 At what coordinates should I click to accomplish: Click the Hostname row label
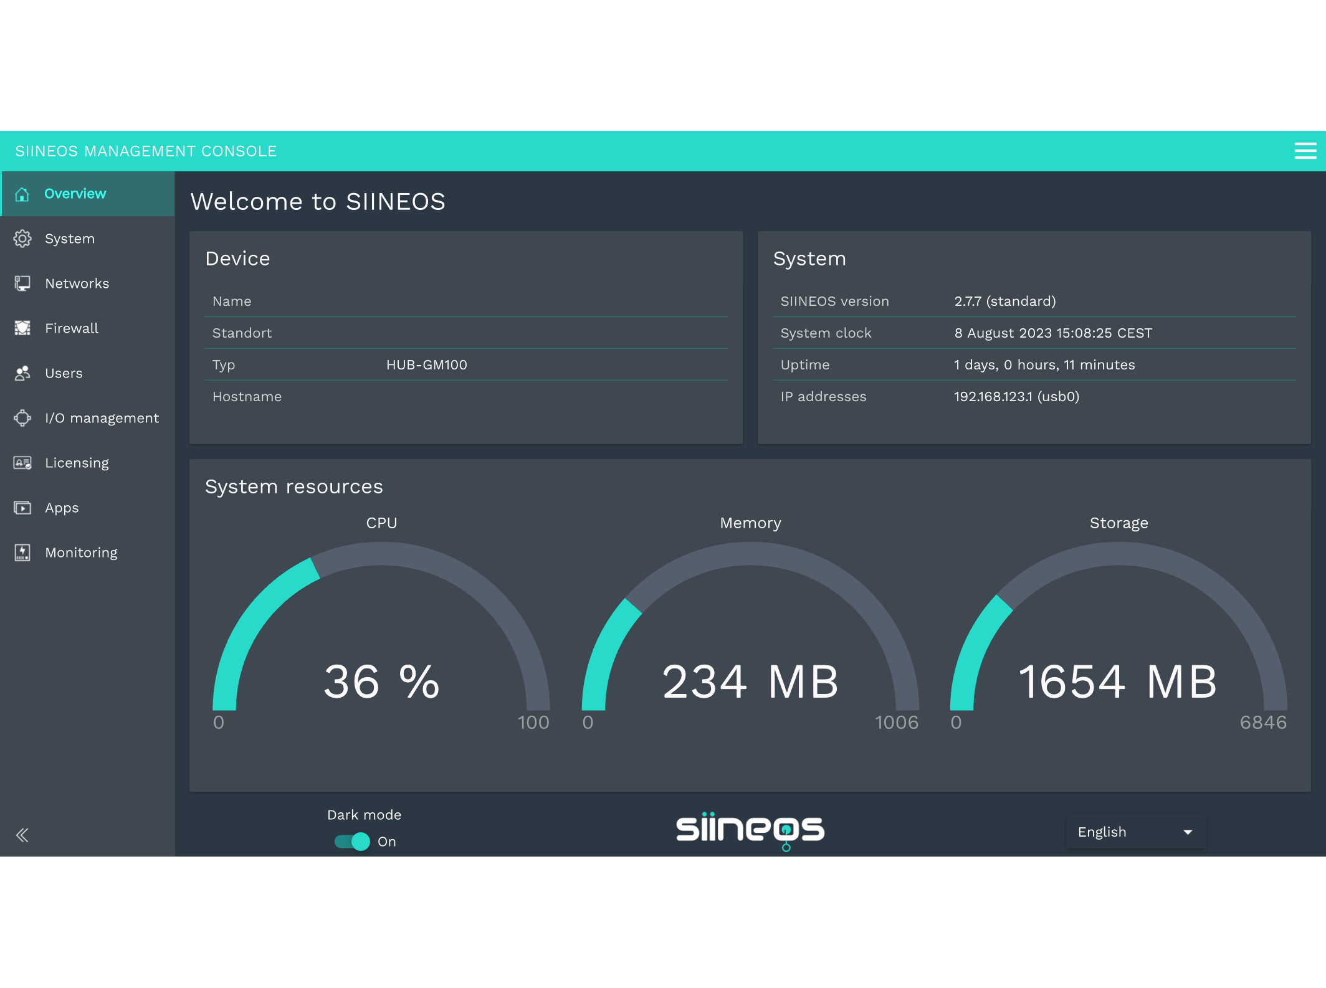click(x=247, y=397)
